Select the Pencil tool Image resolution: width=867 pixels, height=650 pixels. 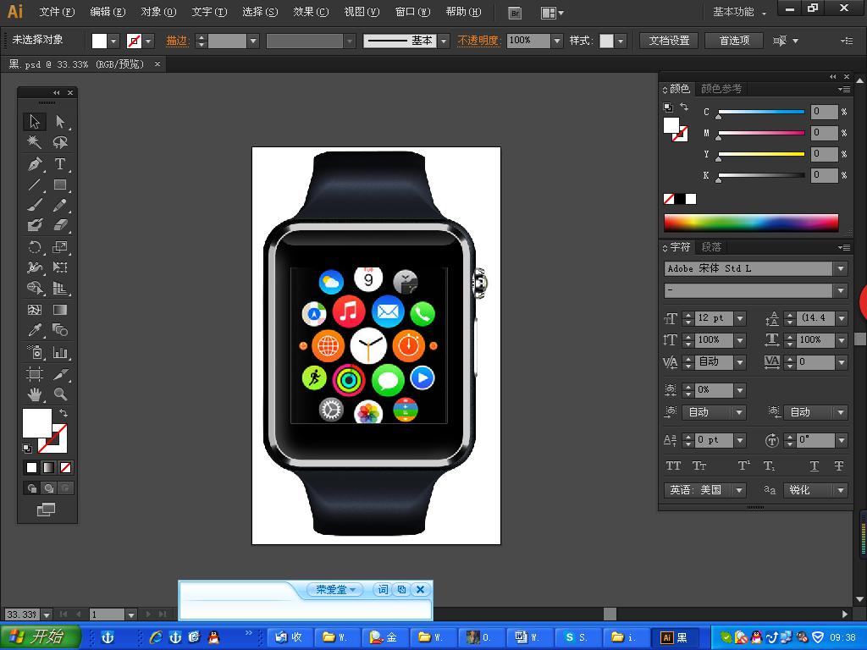(x=60, y=205)
